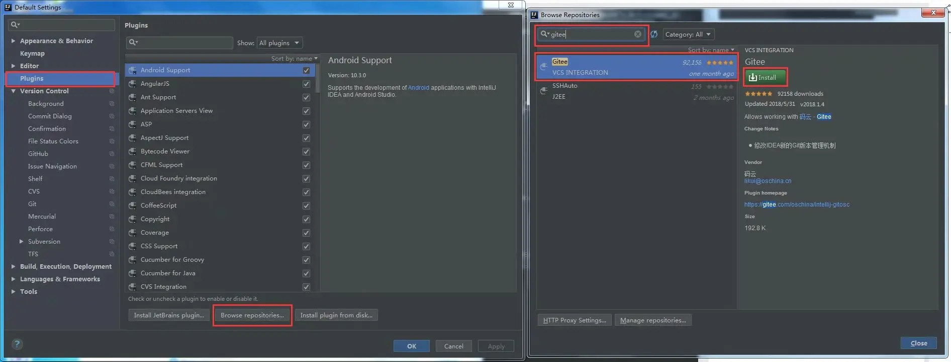Screen dimensions: 951x362
Task: Uncheck the Cucumber for Groovy checkbox
Action: 306,260
